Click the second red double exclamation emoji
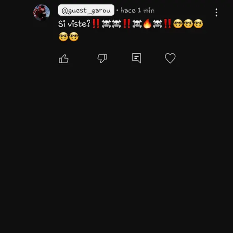Viewport: 233px width, 233px height. click(x=127, y=24)
